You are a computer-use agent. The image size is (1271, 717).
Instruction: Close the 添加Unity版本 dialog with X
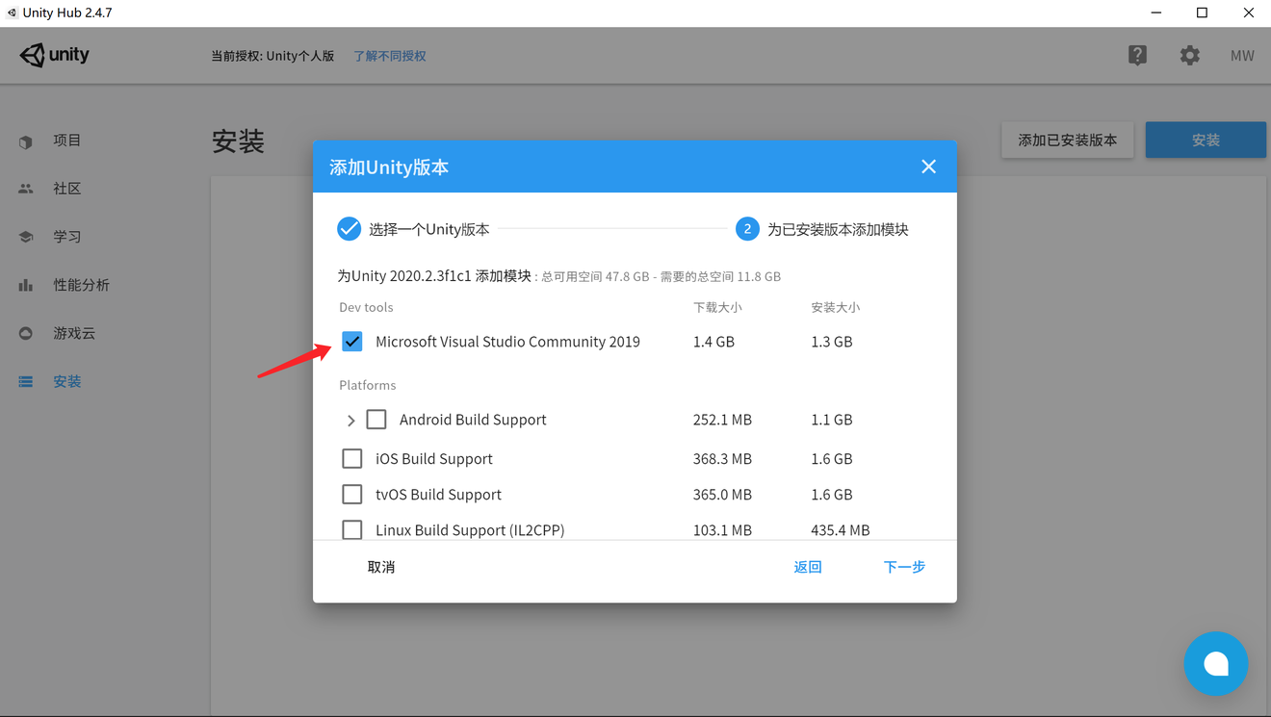tap(928, 166)
